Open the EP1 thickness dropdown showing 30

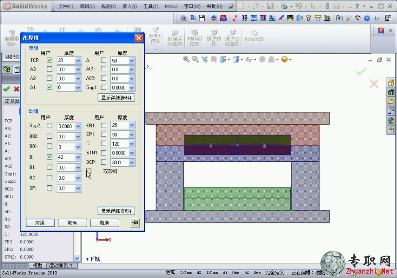point(131,135)
